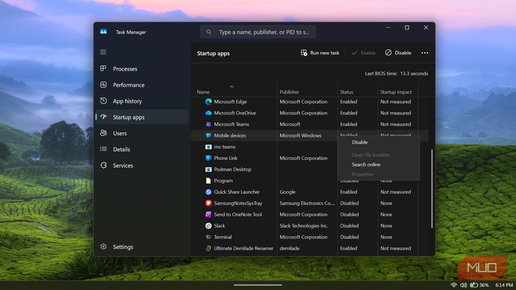Click the Podman Desktop icon
This screenshot has width=516, height=290.
tap(208, 169)
